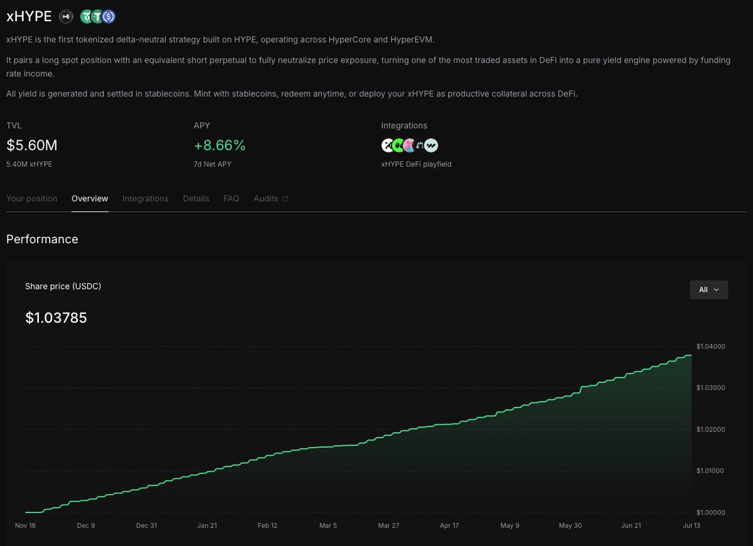Click the 7d Net APY label
This screenshot has width=753, height=546.
pos(212,164)
